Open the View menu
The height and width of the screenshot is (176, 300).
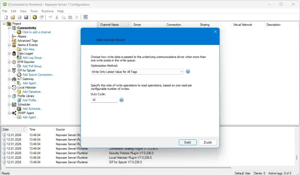tap(23, 11)
